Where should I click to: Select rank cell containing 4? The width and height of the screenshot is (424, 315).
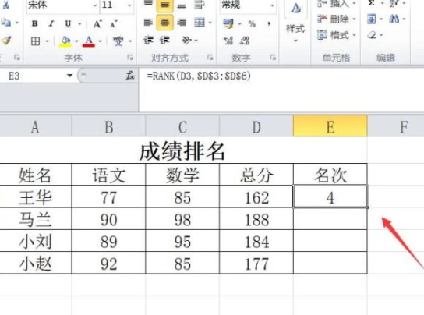(330, 197)
